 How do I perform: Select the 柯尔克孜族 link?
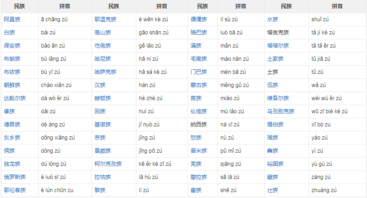(108, 164)
